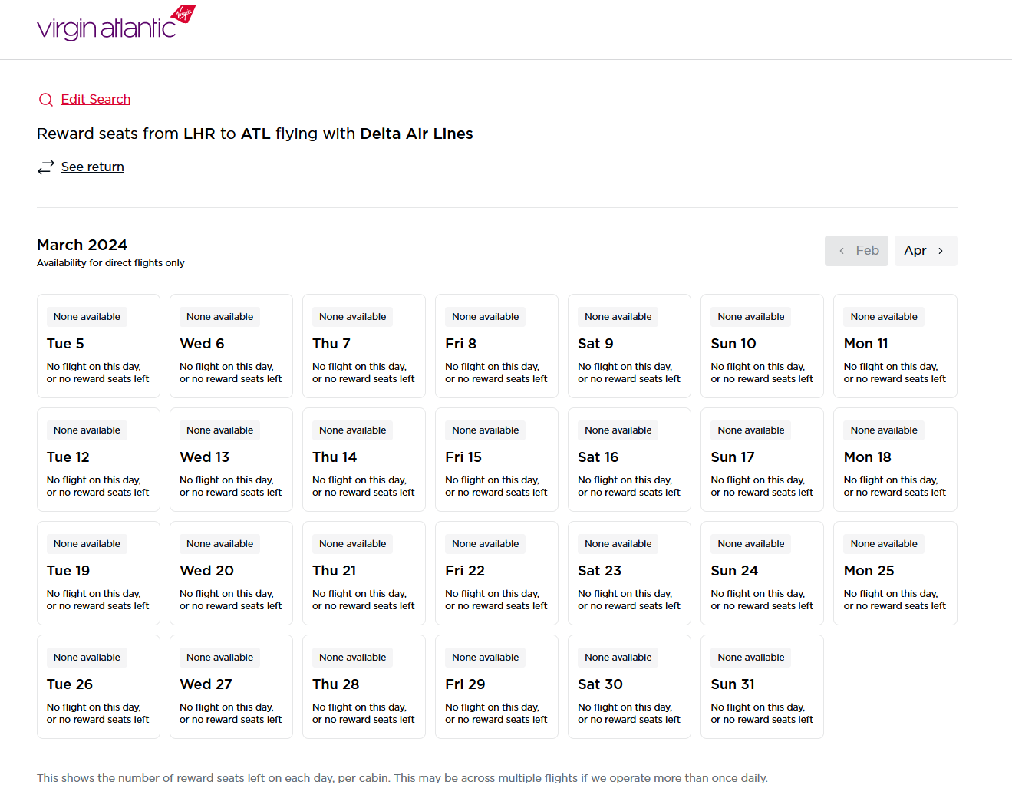1012x798 pixels.
Task: Click the magnifying glass search icon
Action: pos(46,100)
